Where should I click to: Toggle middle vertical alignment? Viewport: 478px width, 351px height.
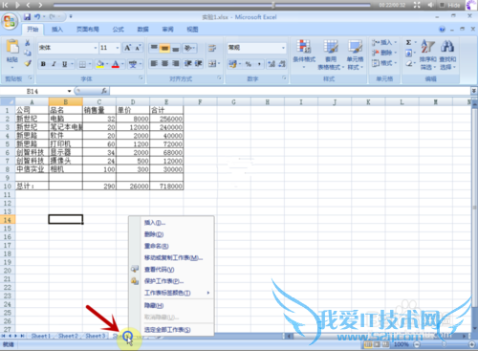[164, 48]
